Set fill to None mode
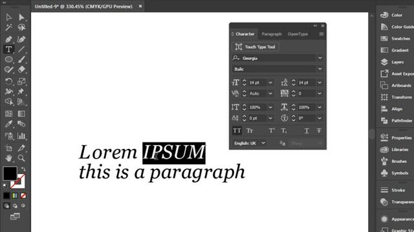The image size is (414, 232). pyautogui.click(x=23, y=196)
